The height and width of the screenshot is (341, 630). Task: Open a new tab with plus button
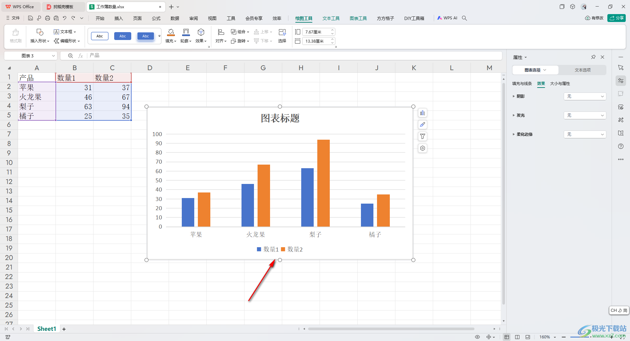171,7
